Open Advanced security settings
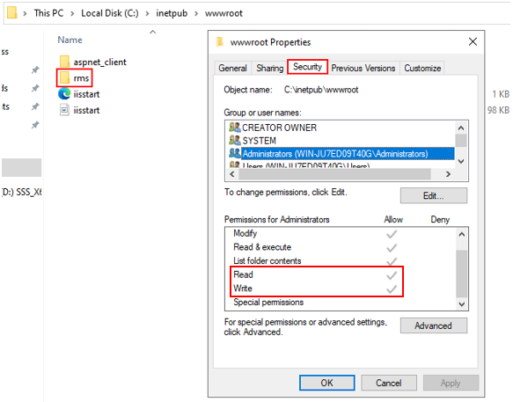 tap(434, 325)
